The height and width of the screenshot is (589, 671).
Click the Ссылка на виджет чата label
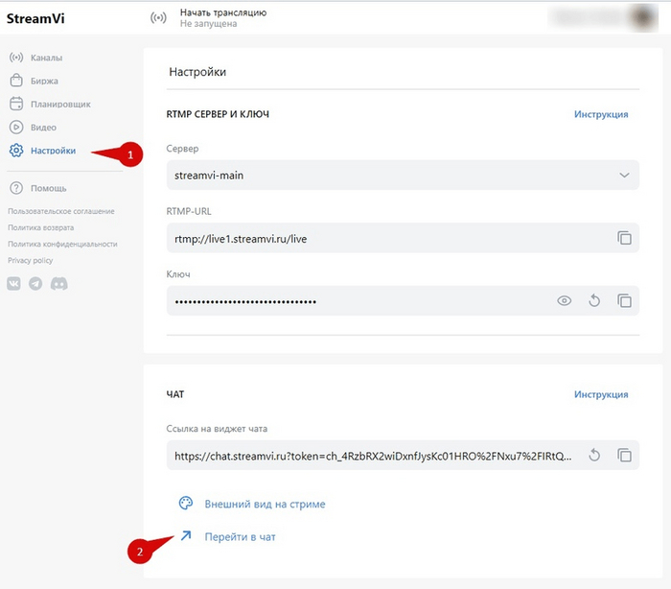tap(217, 429)
